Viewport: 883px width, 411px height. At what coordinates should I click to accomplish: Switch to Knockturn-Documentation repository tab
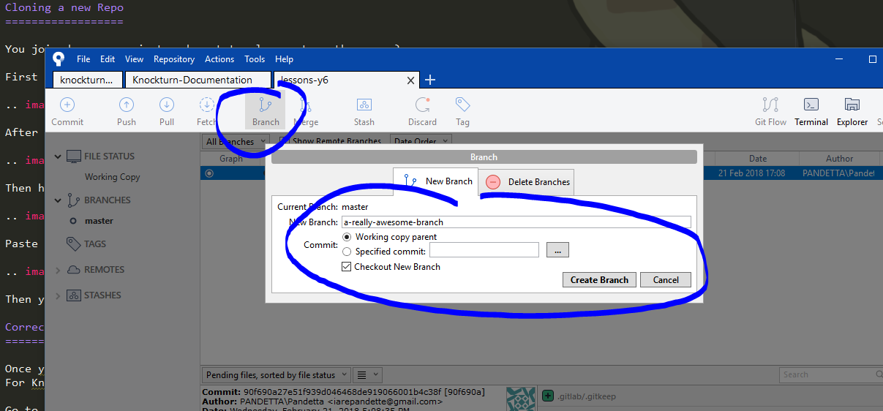(x=198, y=80)
